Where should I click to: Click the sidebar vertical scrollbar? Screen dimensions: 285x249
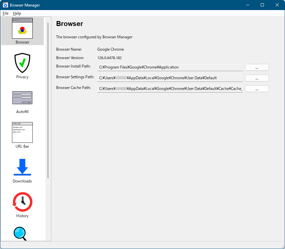[x=48, y=100]
